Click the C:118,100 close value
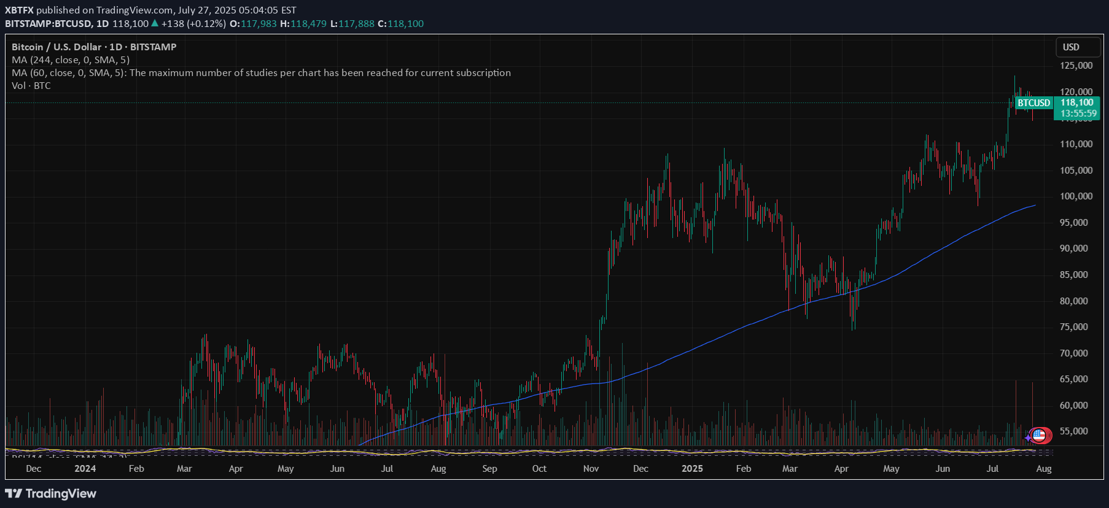The width and height of the screenshot is (1109, 508). [401, 24]
